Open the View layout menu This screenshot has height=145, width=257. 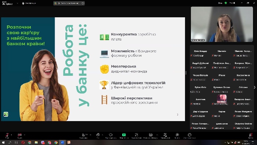232,3
